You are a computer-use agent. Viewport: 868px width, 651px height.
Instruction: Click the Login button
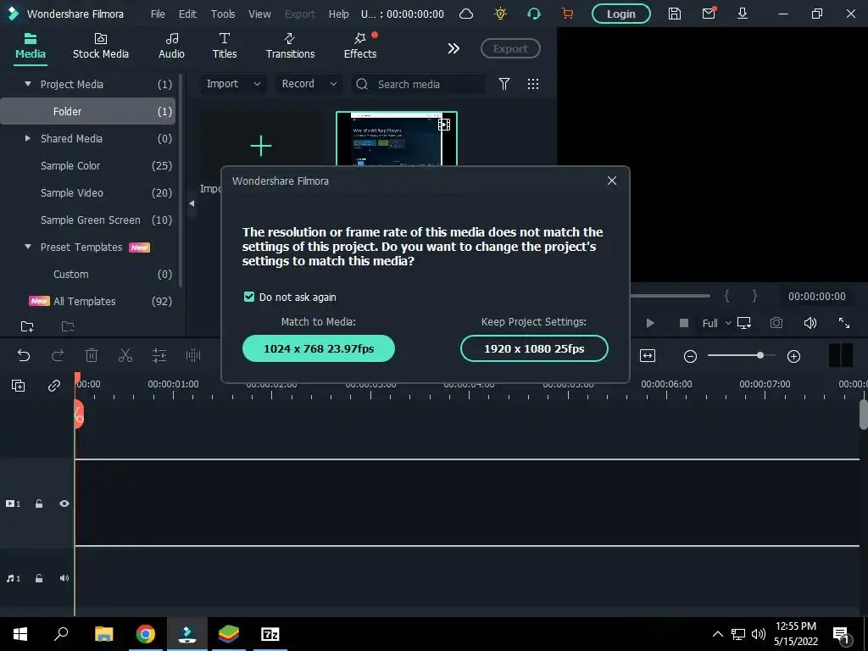(621, 14)
